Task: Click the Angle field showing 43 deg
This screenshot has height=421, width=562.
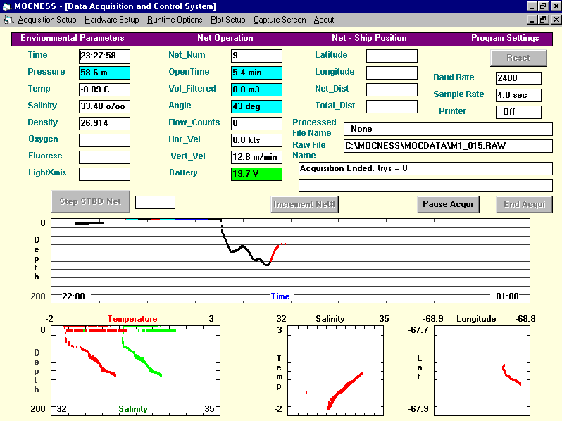Action: (x=256, y=106)
